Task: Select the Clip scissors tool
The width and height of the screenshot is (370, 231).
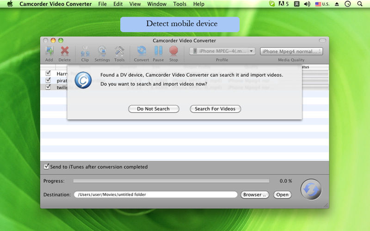Action: tap(85, 51)
